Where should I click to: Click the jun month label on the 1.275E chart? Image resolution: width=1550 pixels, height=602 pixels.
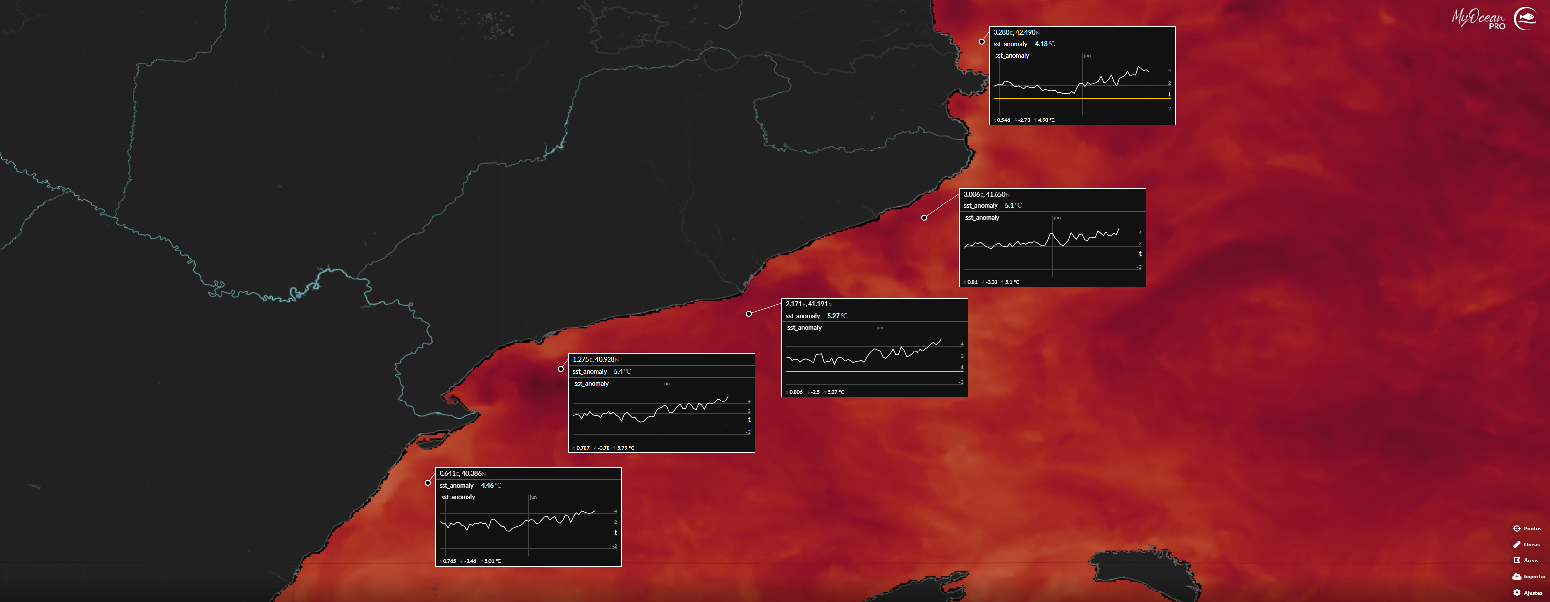point(666,383)
